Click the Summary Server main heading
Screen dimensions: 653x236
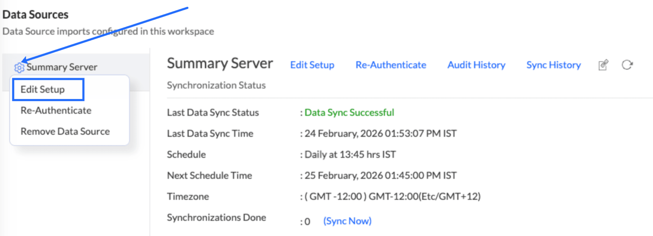pos(220,63)
